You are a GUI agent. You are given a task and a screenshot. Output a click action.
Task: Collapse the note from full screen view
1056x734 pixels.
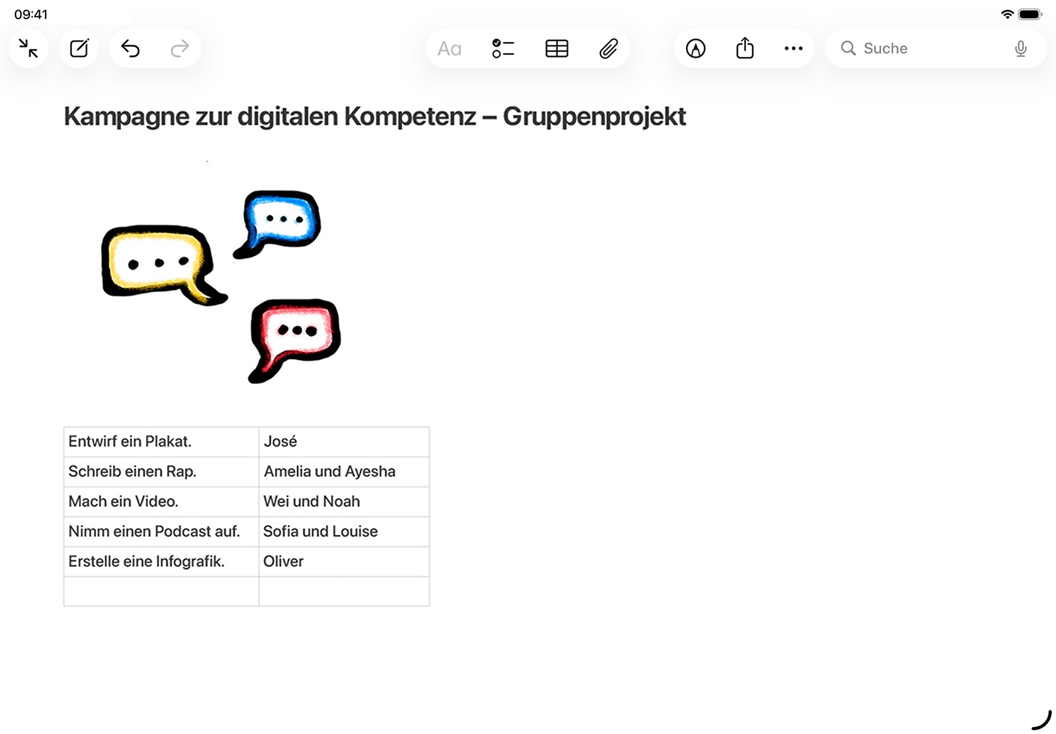pyautogui.click(x=28, y=48)
